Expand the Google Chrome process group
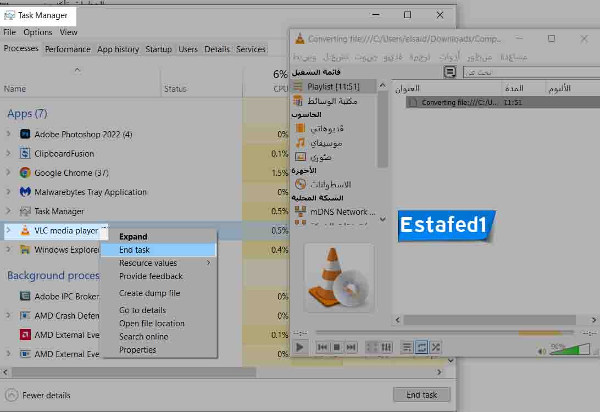Image resolution: width=600 pixels, height=412 pixels. (x=8, y=172)
